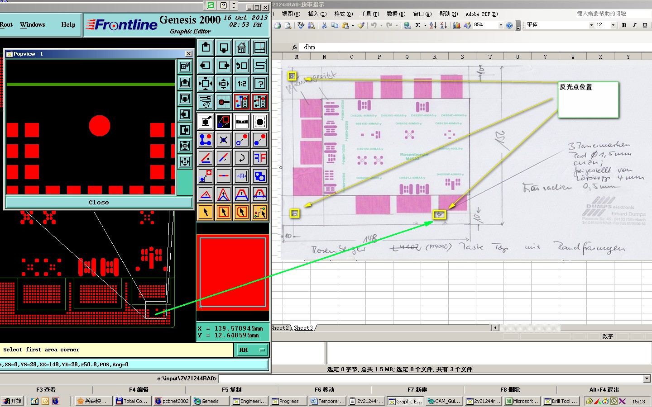Click the pan up icon in Popview sidebar
Screen dimensions: 652x407
pos(185,83)
